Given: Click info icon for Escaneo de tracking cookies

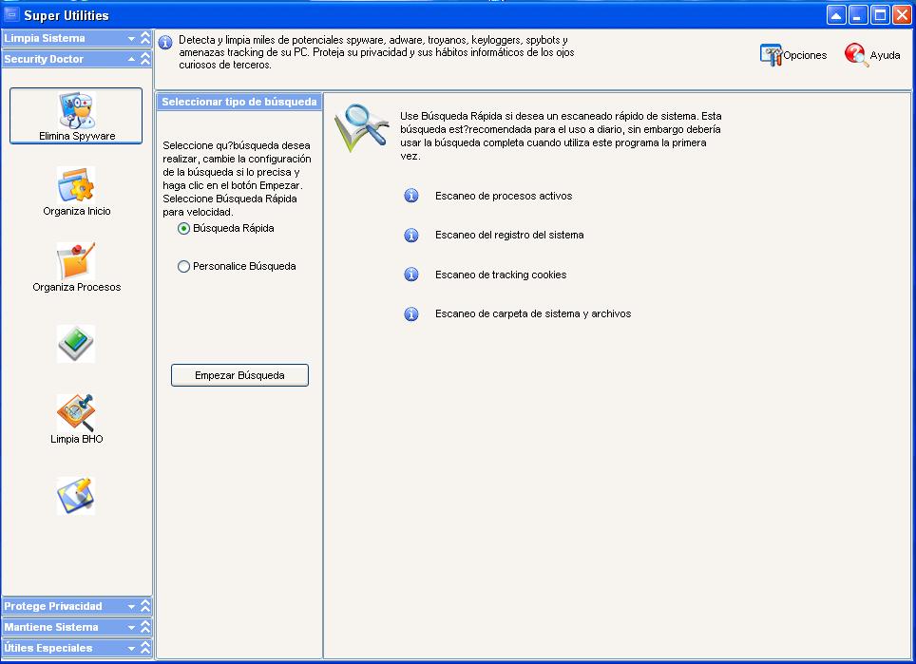Looking at the screenshot, I should 411,275.
